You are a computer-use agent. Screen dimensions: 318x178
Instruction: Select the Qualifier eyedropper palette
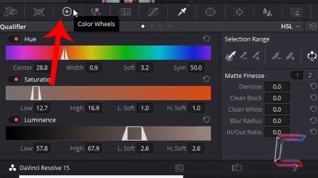182,12
